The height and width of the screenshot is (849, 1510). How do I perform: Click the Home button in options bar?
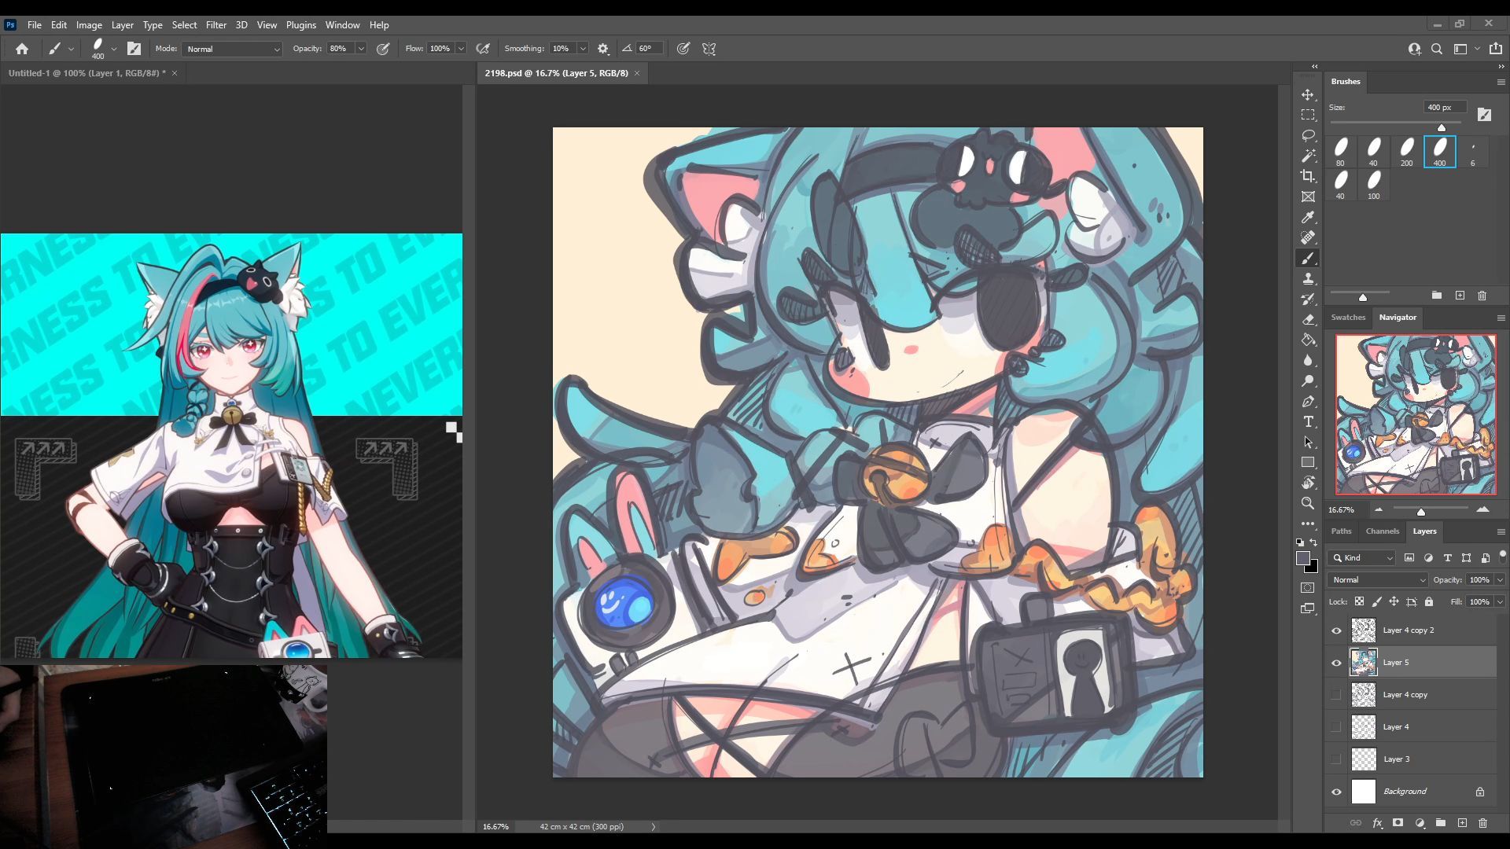pos(22,49)
